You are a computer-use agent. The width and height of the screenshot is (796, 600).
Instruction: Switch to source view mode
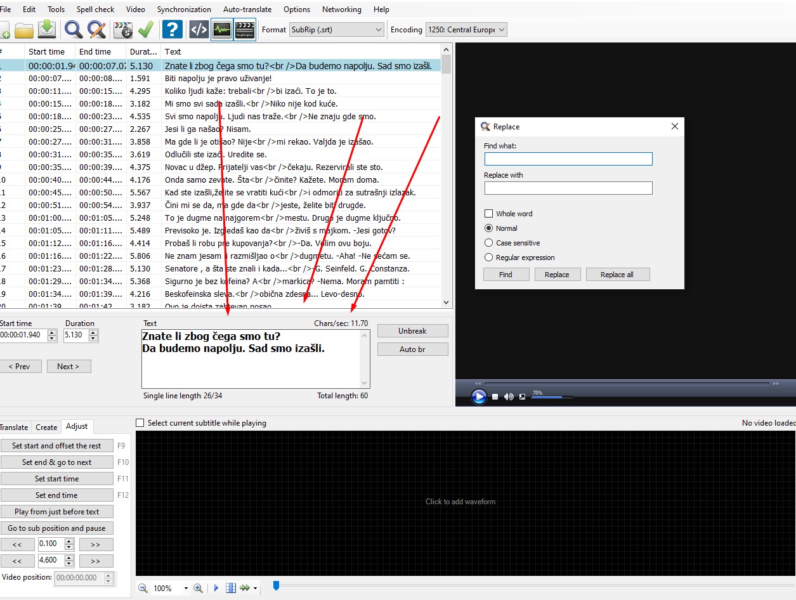(x=197, y=29)
